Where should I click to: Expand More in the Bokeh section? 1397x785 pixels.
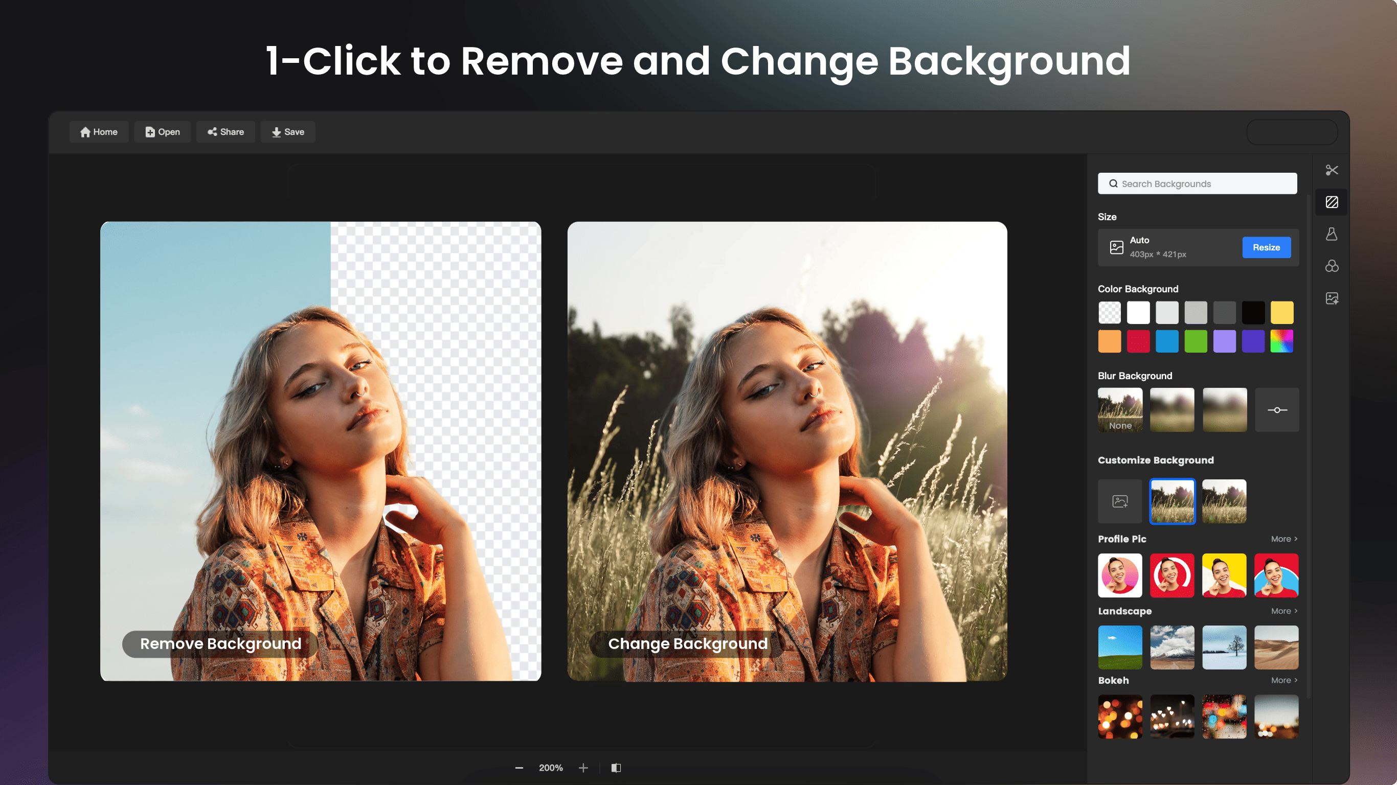1283,680
